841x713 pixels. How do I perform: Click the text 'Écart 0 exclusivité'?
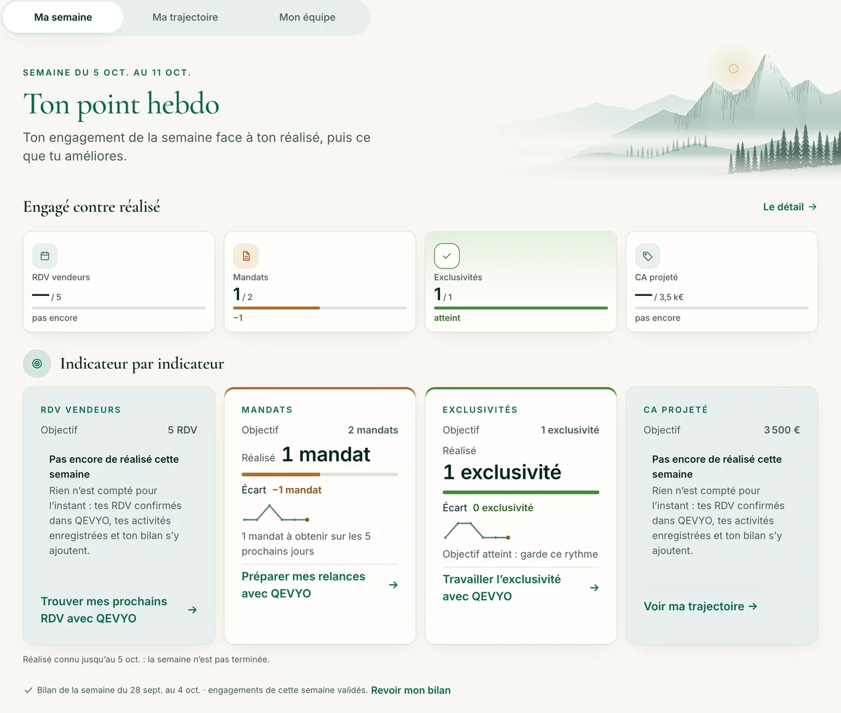pos(488,508)
